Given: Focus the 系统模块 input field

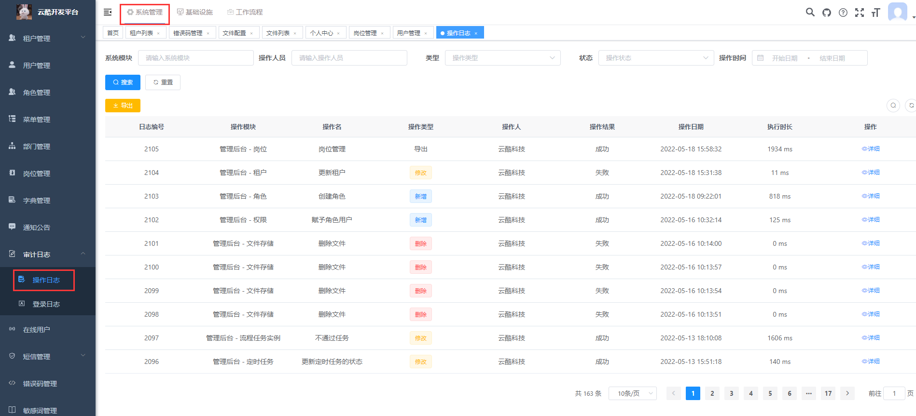Looking at the screenshot, I should click(x=196, y=58).
